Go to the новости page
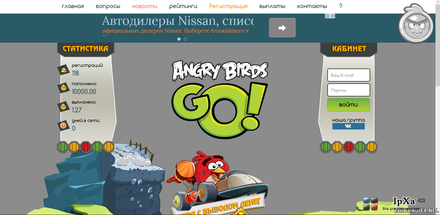Screen dimensions: 440x215 point(144,6)
